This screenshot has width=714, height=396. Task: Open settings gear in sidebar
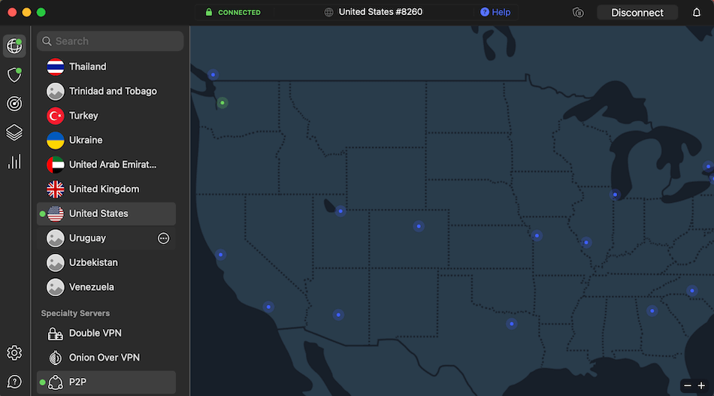14,352
